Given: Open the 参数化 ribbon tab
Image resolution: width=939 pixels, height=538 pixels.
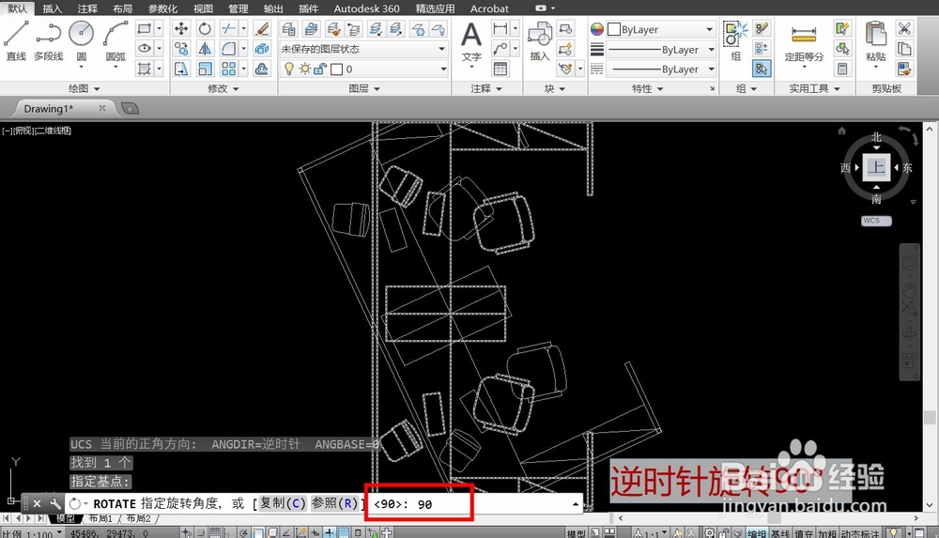Looking at the screenshot, I should 162,8.
